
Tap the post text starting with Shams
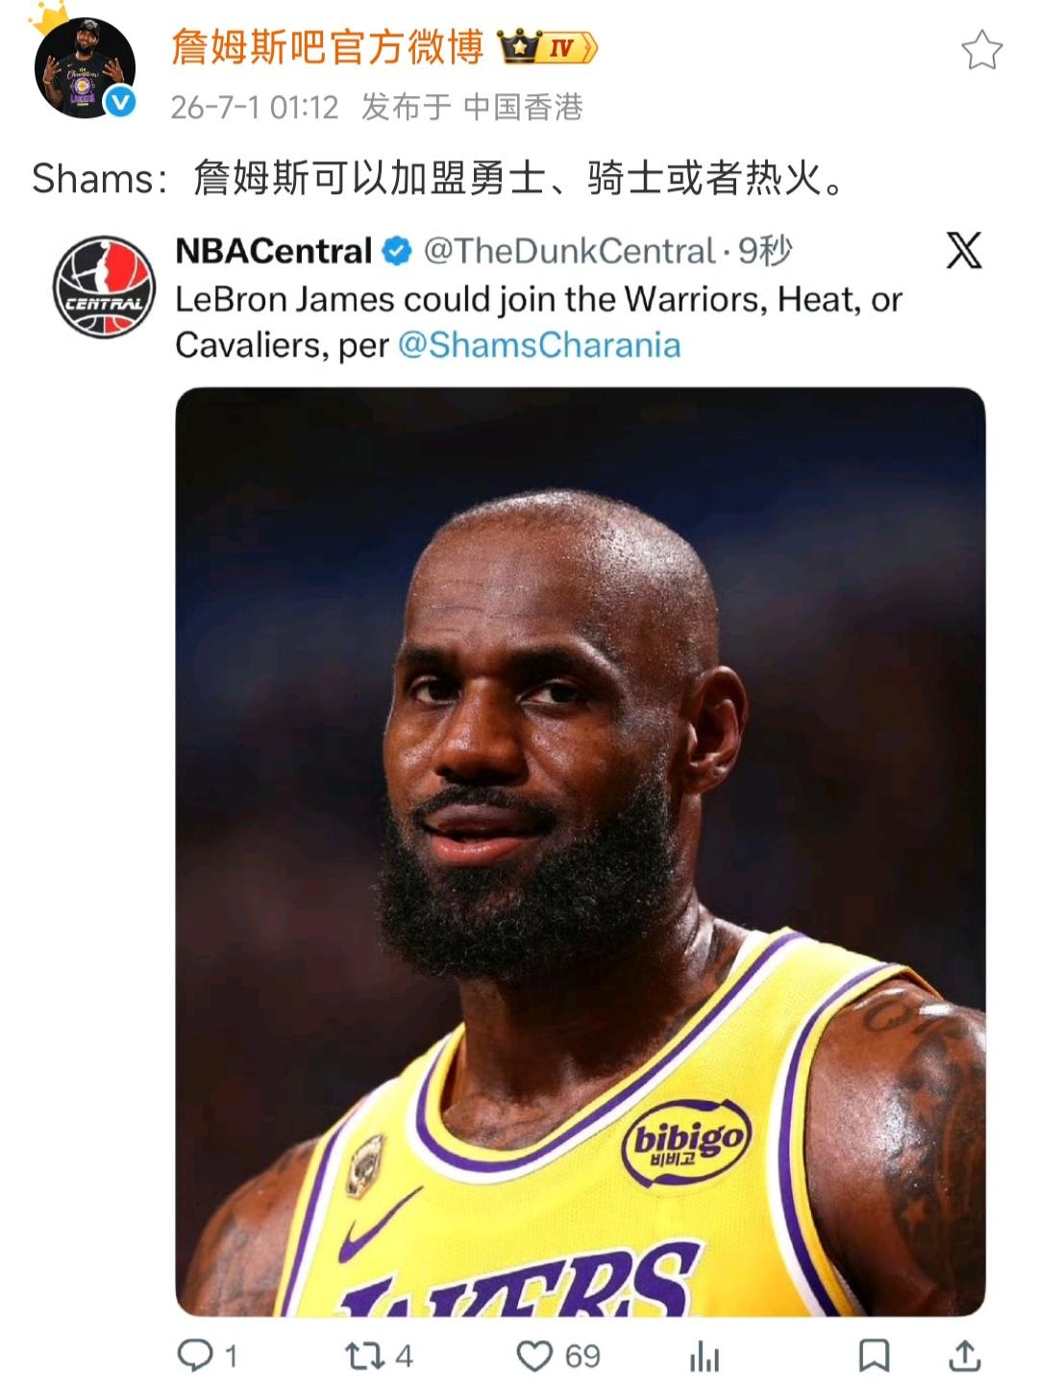pyautogui.click(x=438, y=178)
